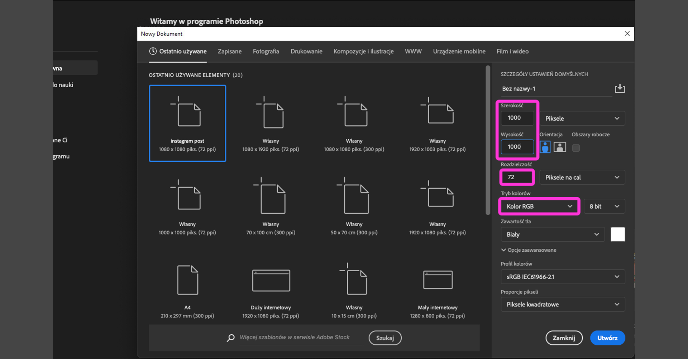The height and width of the screenshot is (359, 688).
Task: Click the save preset icon beside Bez nazwy-1
Action: coord(620,88)
